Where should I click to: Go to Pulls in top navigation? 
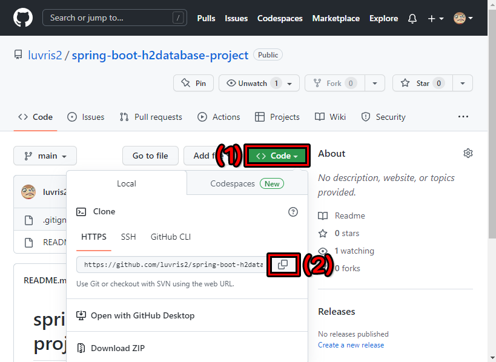[207, 18]
